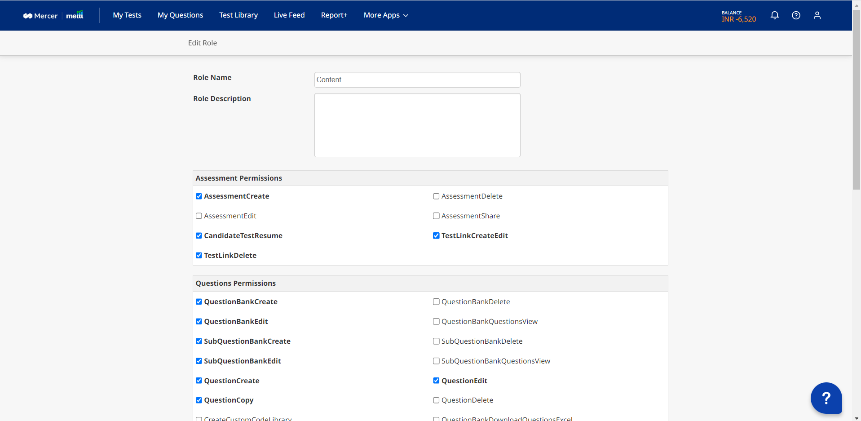
Task: Expand the More Apps dropdown
Action: coord(385,15)
